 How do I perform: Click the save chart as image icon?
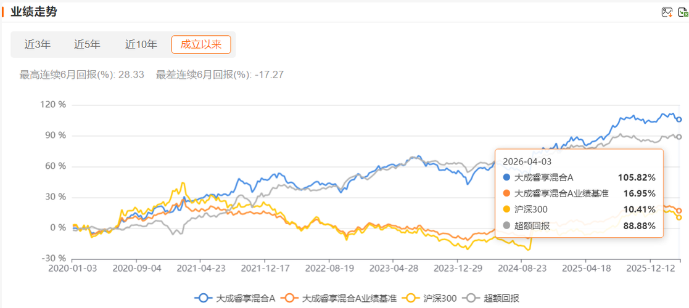tap(667, 12)
